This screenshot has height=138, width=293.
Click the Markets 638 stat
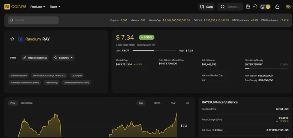pos(138,20)
